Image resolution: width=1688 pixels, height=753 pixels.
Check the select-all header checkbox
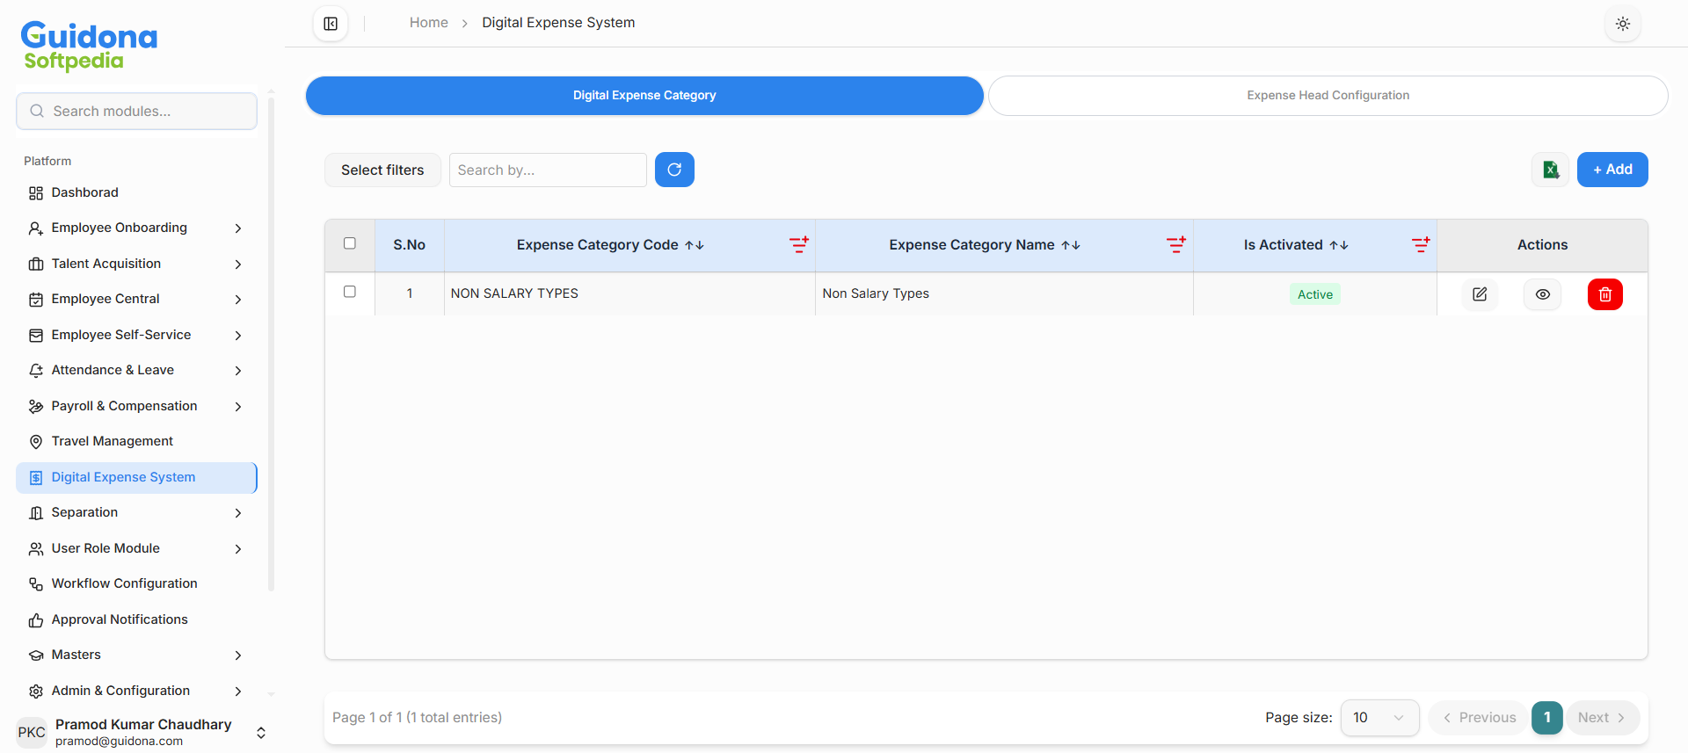click(x=350, y=243)
